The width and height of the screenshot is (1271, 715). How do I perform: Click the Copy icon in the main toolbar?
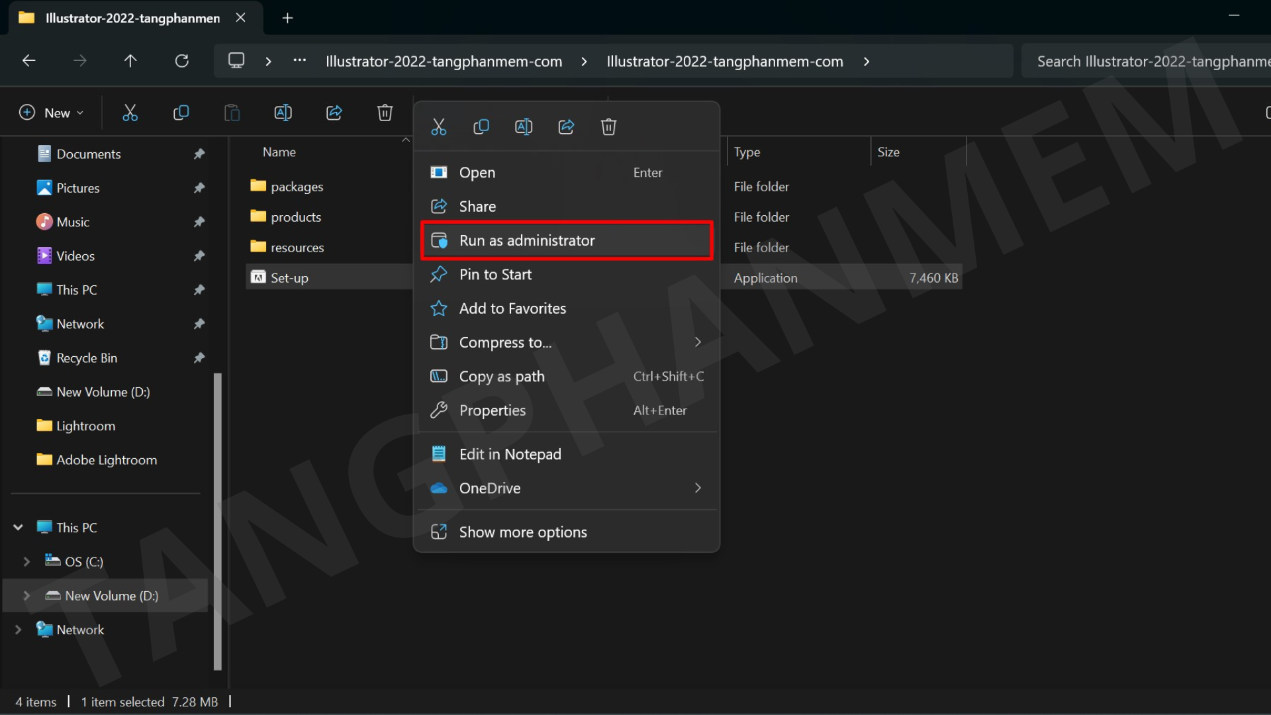[x=181, y=113]
